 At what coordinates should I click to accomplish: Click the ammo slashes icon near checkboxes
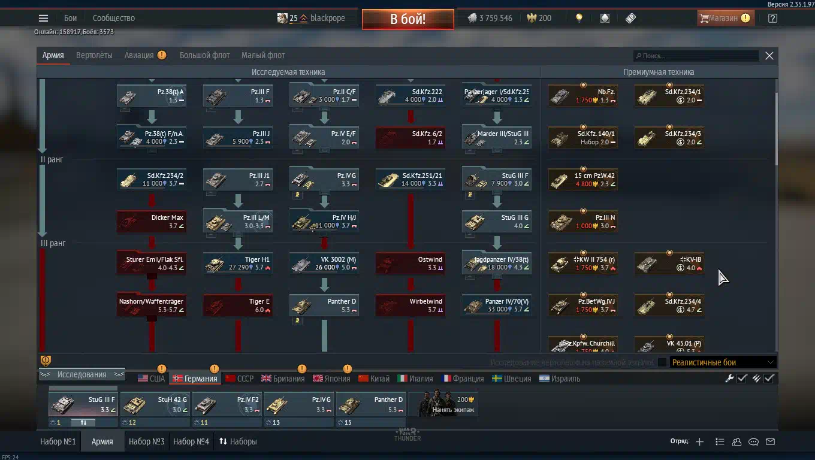pyautogui.click(x=756, y=378)
